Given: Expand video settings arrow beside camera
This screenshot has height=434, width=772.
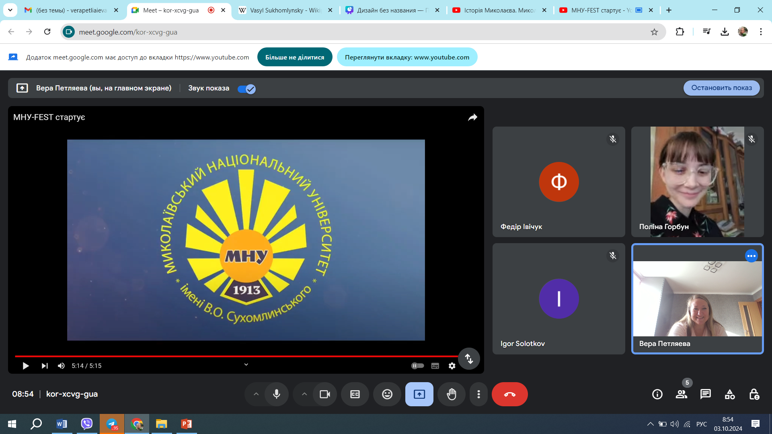Looking at the screenshot, I should [304, 394].
